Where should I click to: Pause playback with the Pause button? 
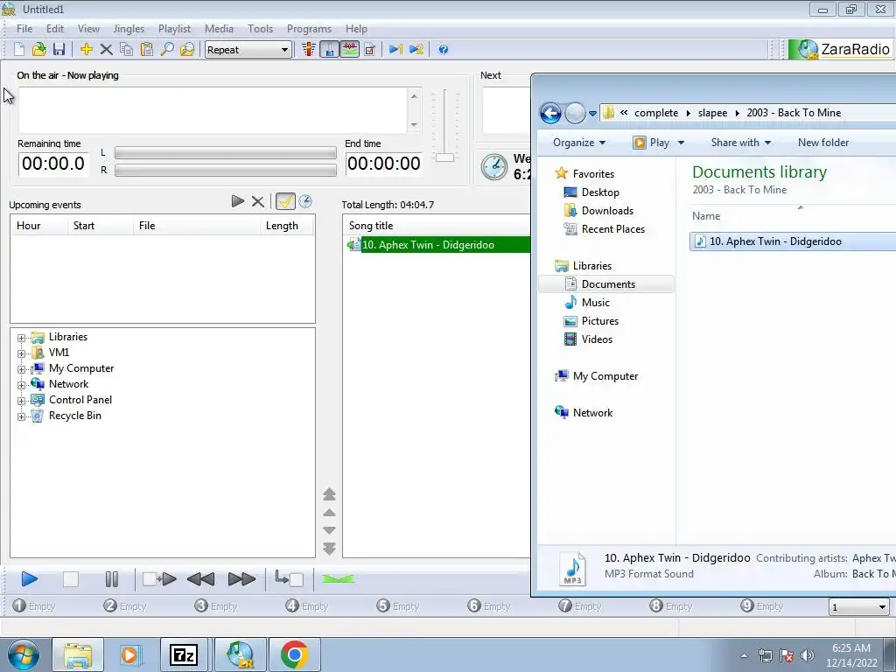(x=111, y=579)
